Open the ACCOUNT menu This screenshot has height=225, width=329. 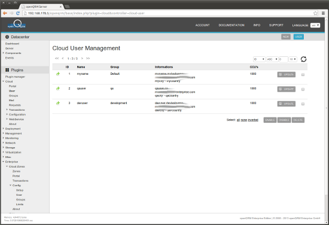[202, 25]
